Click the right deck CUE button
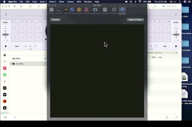192x127 pixels. [165, 46]
